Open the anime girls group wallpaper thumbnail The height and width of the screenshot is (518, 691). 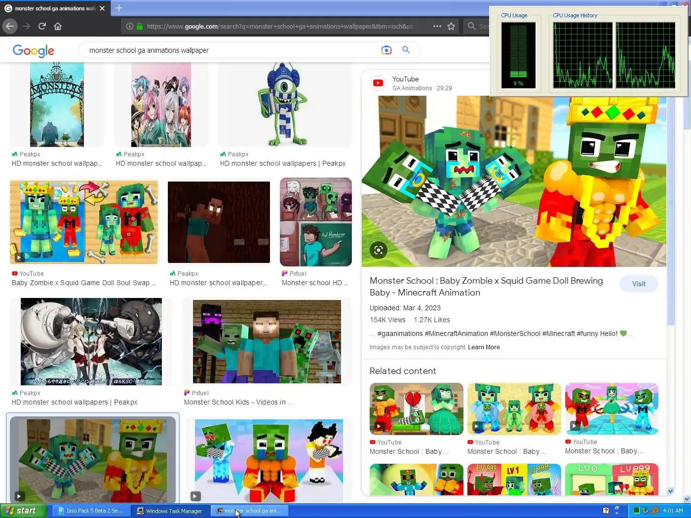pos(161,105)
